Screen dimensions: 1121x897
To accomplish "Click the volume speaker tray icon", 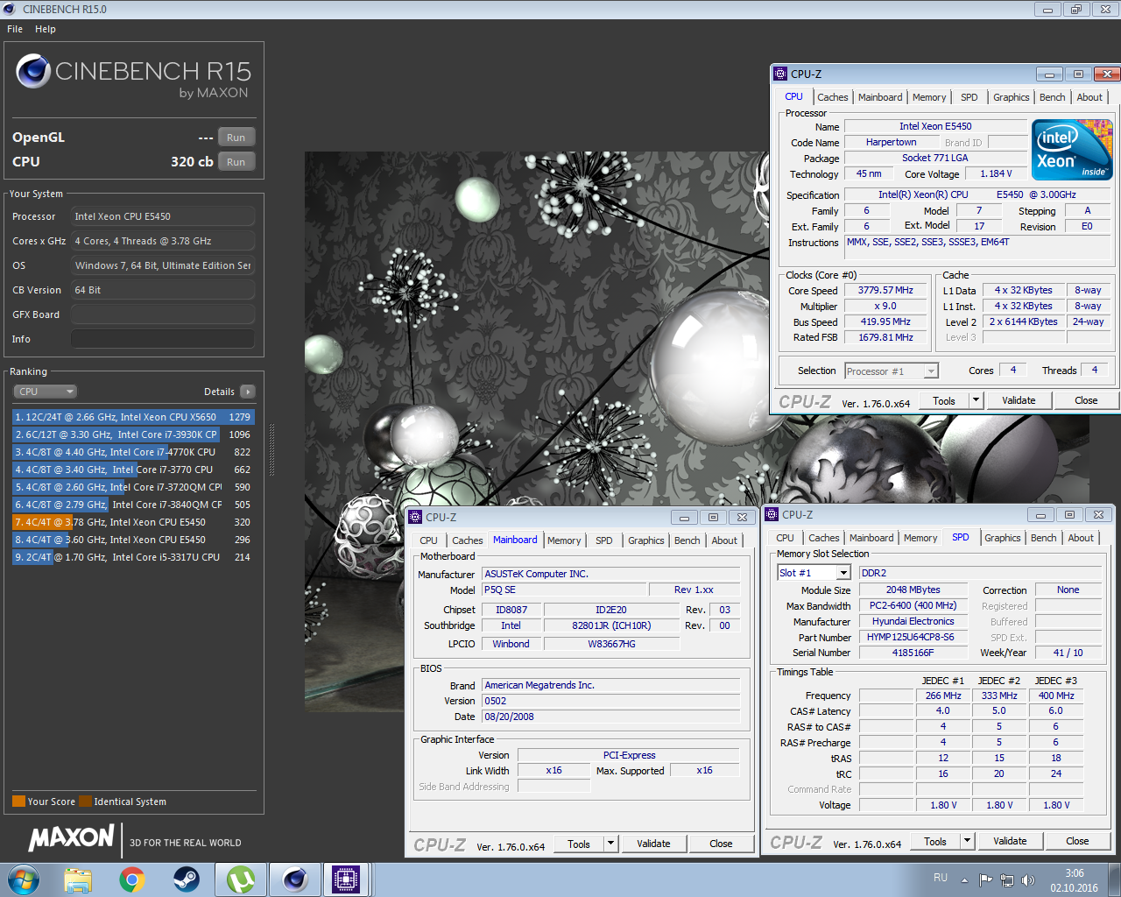I will pyautogui.click(x=1028, y=880).
